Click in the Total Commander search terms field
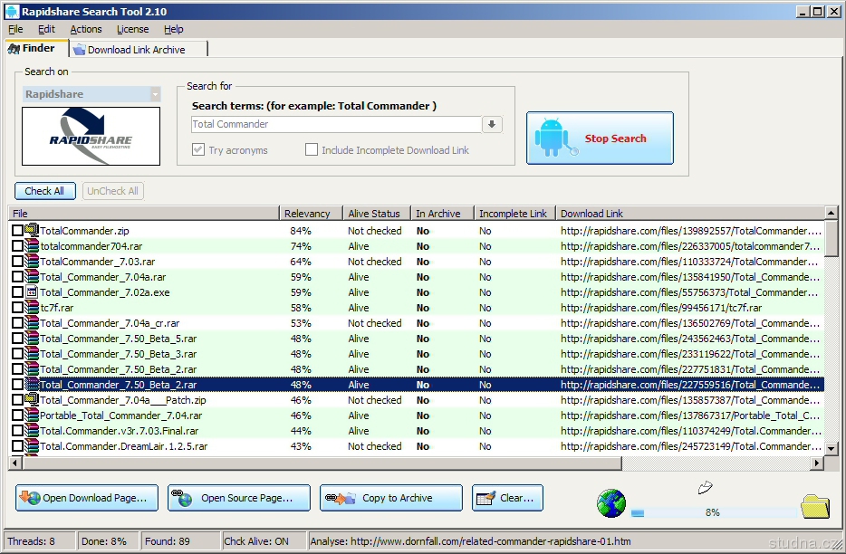This screenshot has width=846, height=554. 335,125
